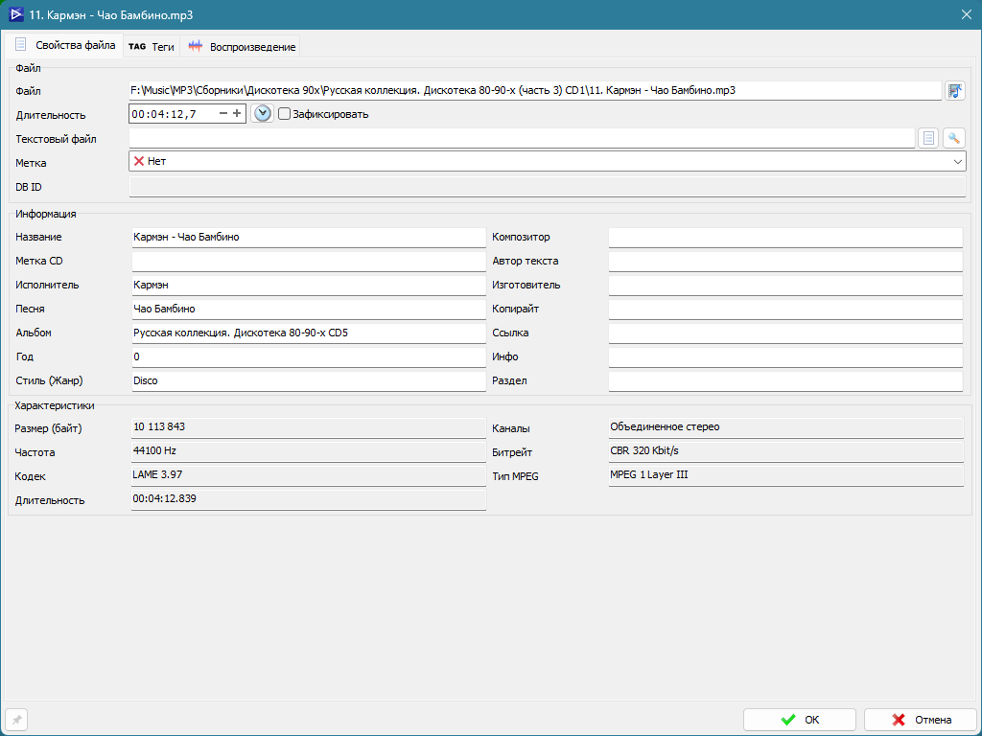Image resolution: width=982 pixels, height=736 pixels.
Task: Click the Длительность time field 00:04:12,7
Action: pyautogui.click(x=187, y=114)
